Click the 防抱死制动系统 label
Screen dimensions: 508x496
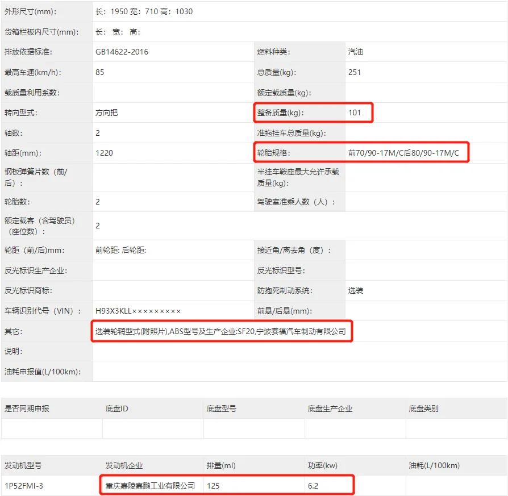(x=285, y=290)
